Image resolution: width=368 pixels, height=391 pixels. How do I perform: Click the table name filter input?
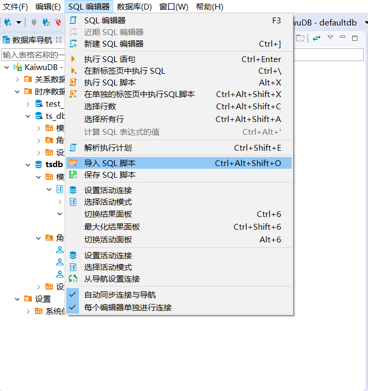(33, 55)
